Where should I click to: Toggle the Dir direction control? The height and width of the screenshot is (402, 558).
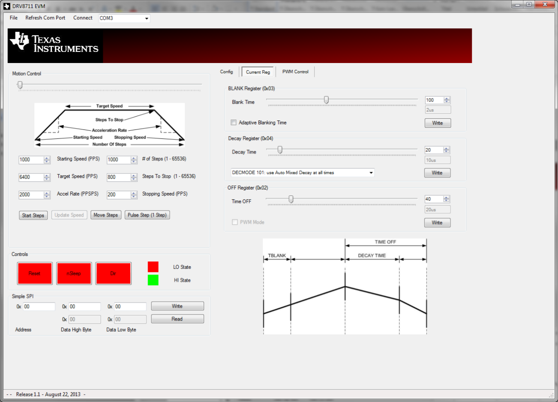(x=113, y=273)
